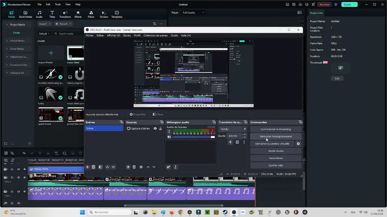The image size is (387, 217).
Task: Toggle visibility of Capture d'écran source
Action: [155, 128]
